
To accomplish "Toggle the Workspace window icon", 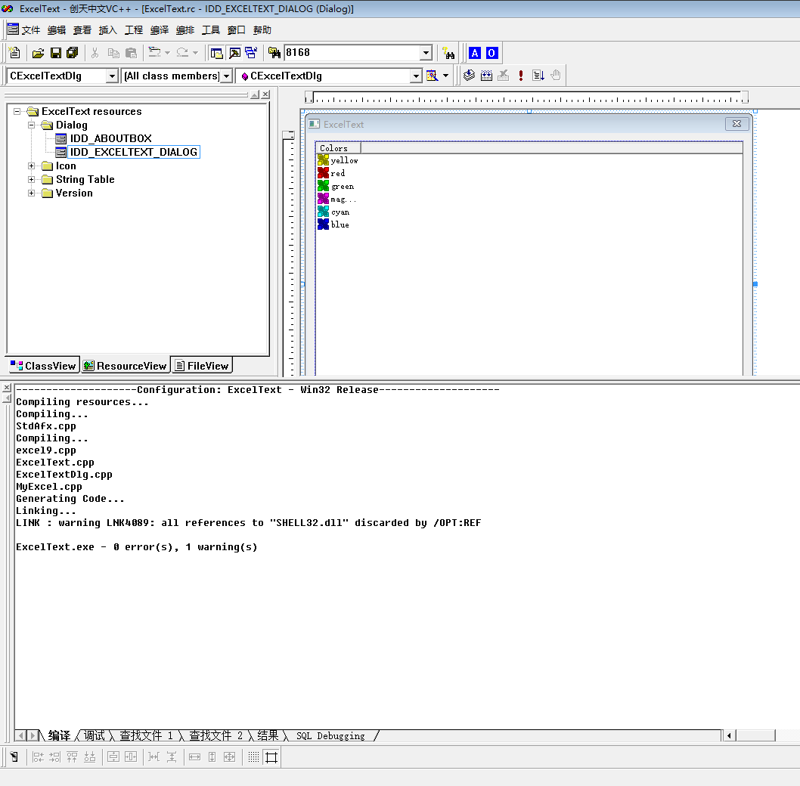I will tap(217, 53).
